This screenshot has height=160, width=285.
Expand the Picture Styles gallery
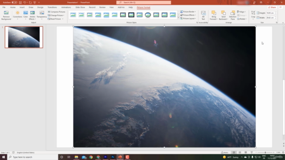(x=178, y=18)
